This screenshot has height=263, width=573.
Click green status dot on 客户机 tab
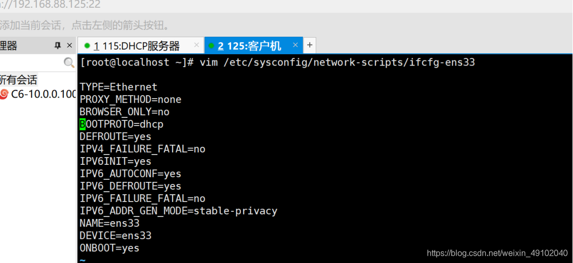[x=211, y=46]
